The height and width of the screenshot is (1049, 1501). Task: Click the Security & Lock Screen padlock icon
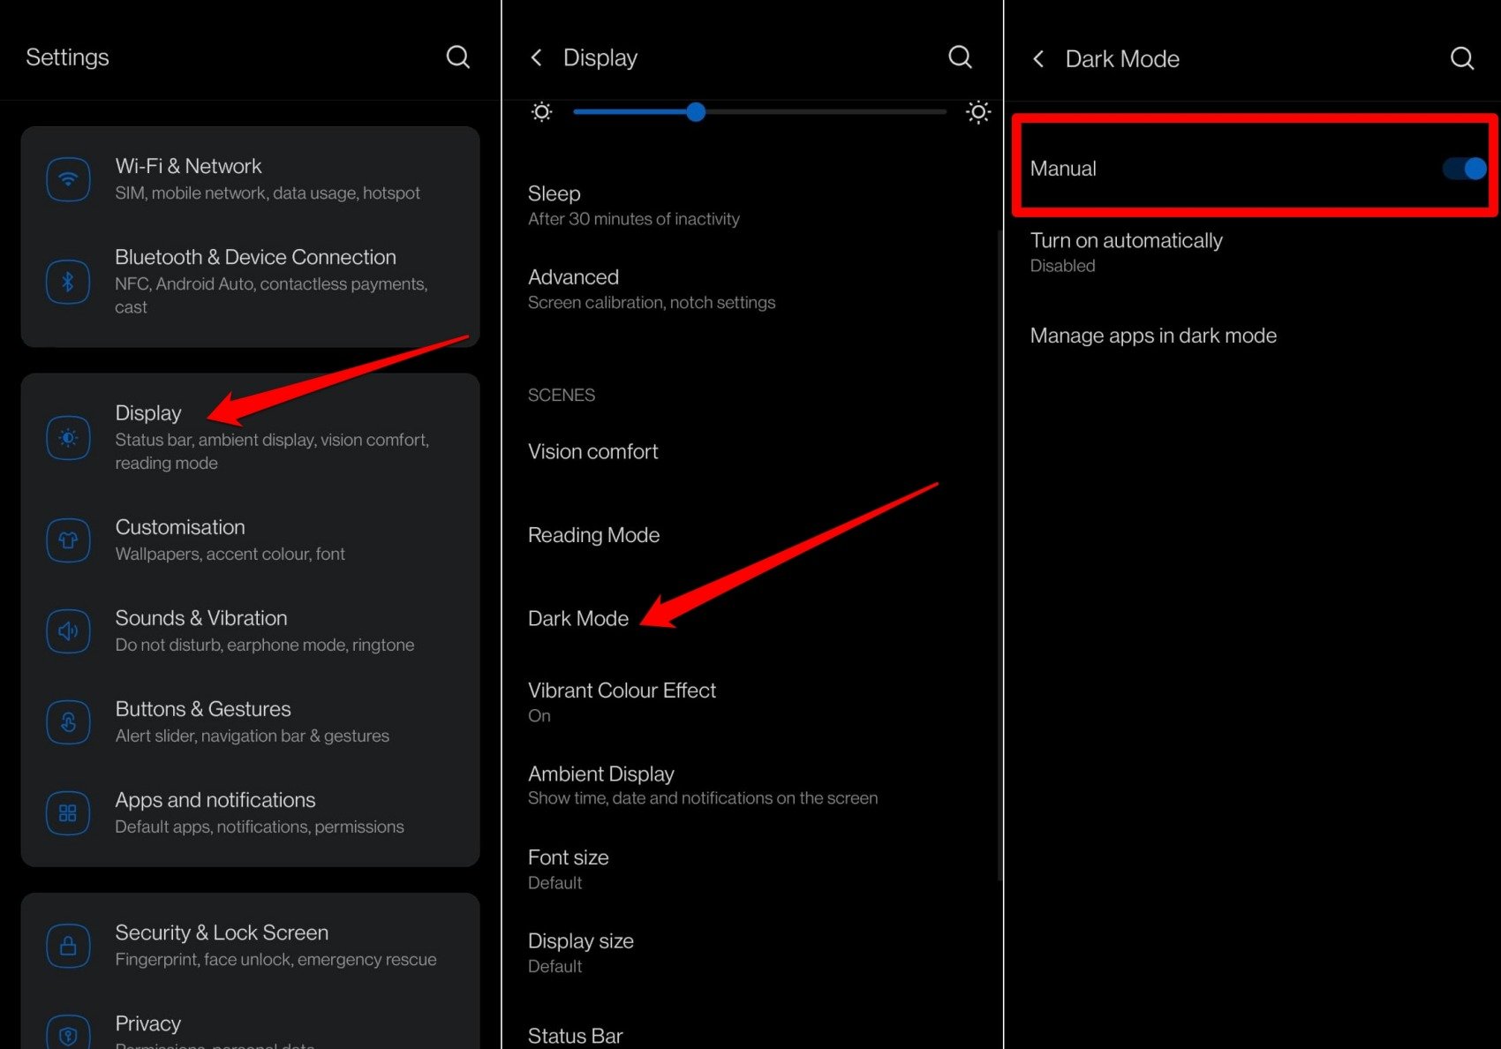pos(68,945)
